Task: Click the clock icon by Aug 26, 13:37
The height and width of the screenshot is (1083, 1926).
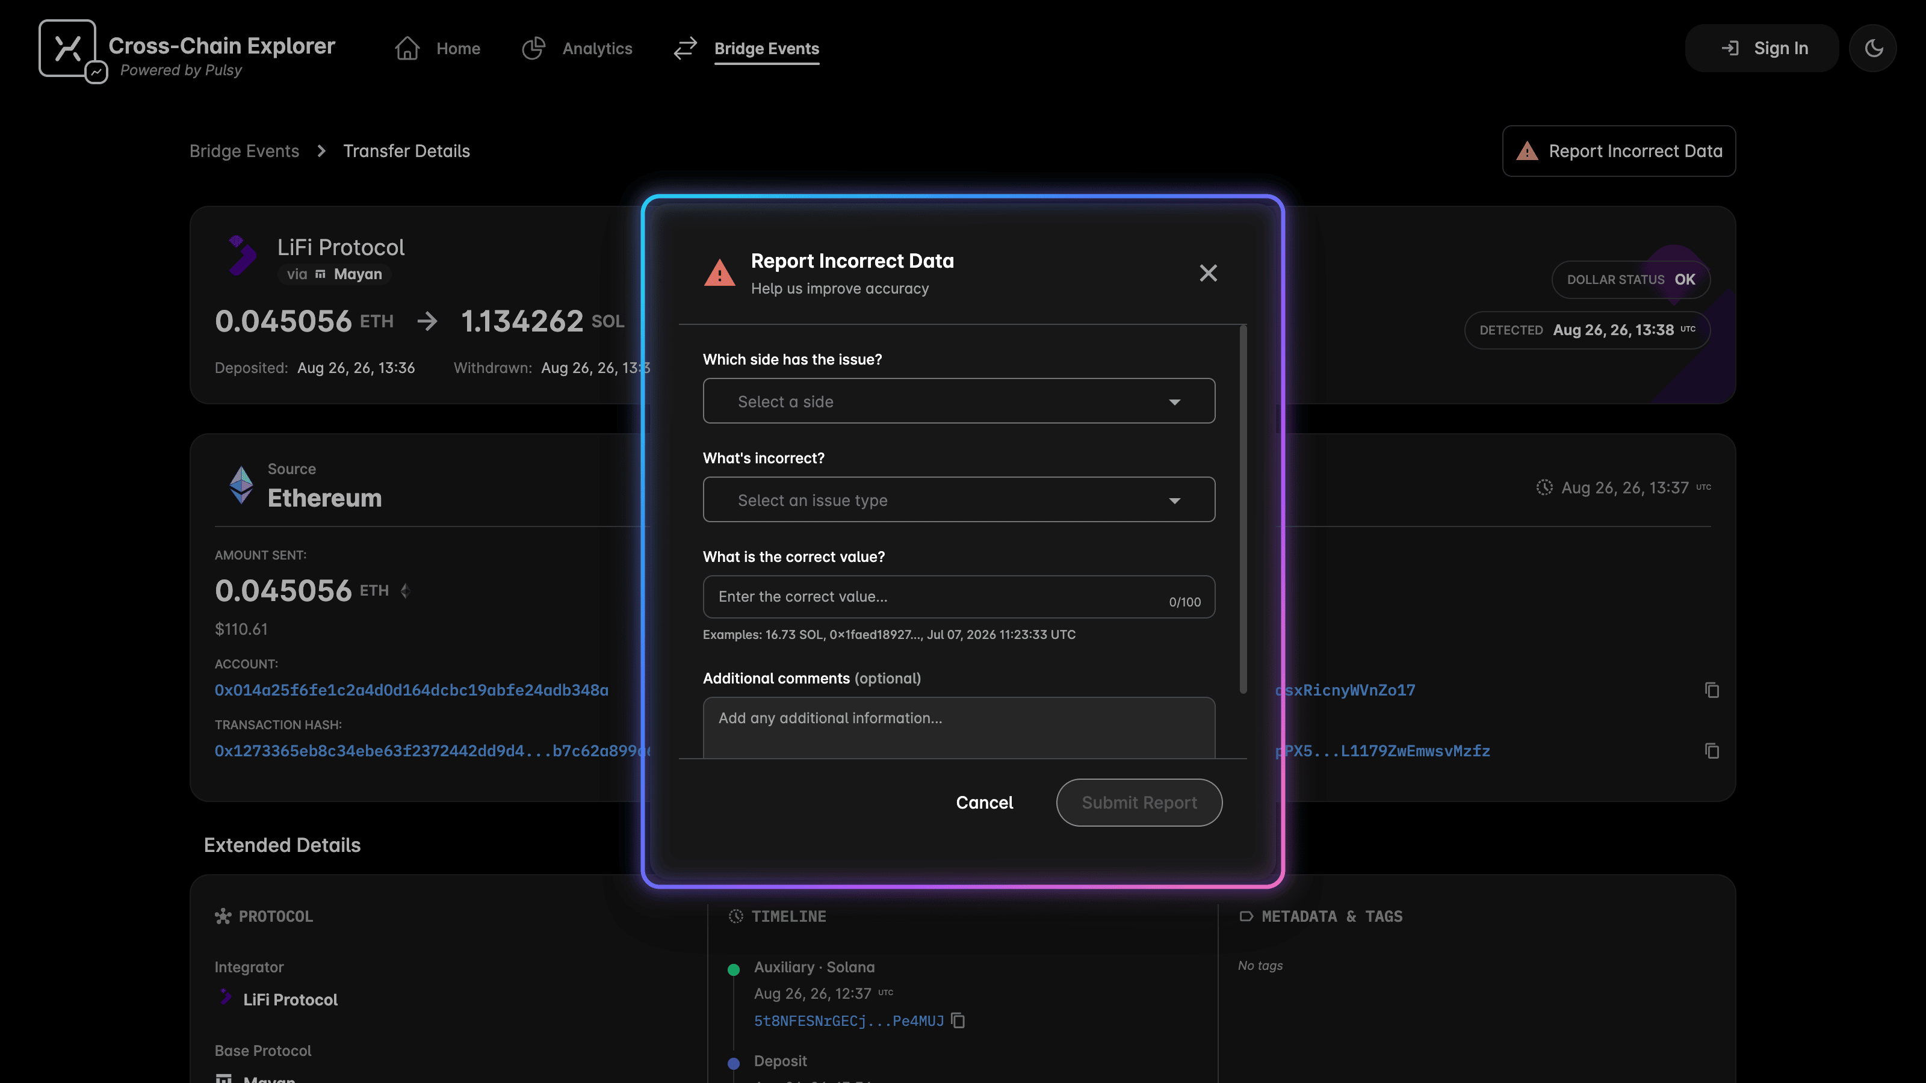Action: pos(1544,487)
